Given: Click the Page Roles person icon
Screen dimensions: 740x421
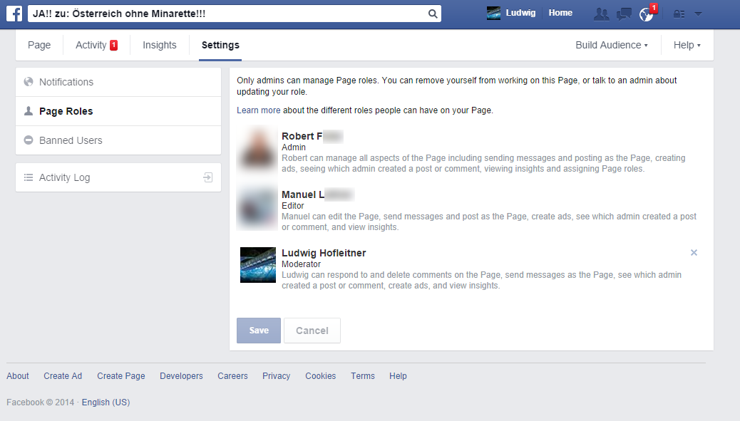Looking at the screenshot, I should coord(29,111).
